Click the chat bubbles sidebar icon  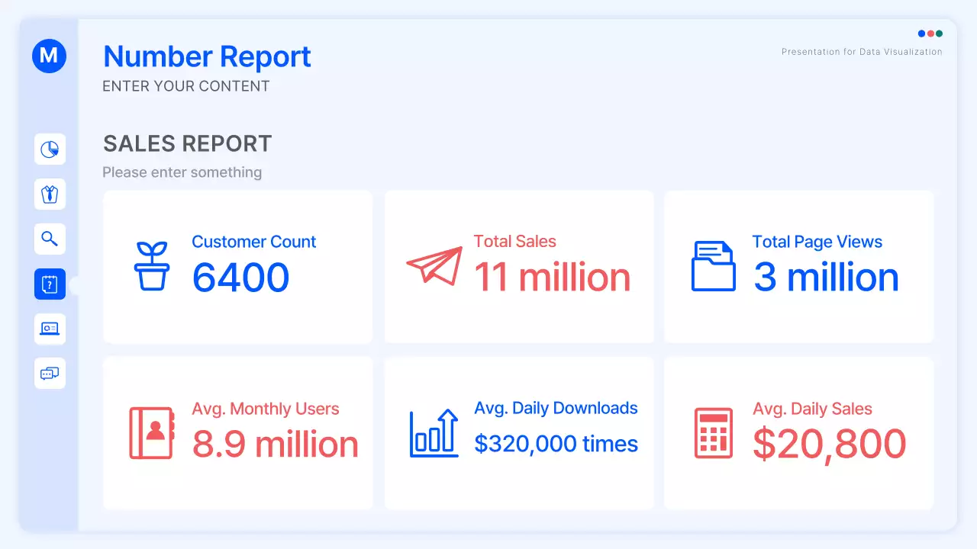[x=50, y=373]
